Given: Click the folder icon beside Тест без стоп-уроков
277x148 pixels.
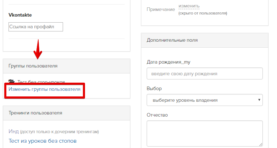Looking at the screenshot, I should click(x=12, y=81).
